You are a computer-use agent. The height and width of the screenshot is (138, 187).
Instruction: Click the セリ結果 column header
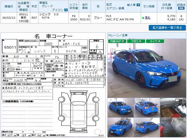tap(149, 6)
